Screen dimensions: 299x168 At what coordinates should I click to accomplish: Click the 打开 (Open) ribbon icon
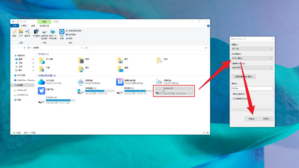point(21,33)
